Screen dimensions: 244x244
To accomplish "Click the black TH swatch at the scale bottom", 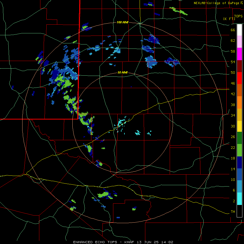I will pos(239,211).
